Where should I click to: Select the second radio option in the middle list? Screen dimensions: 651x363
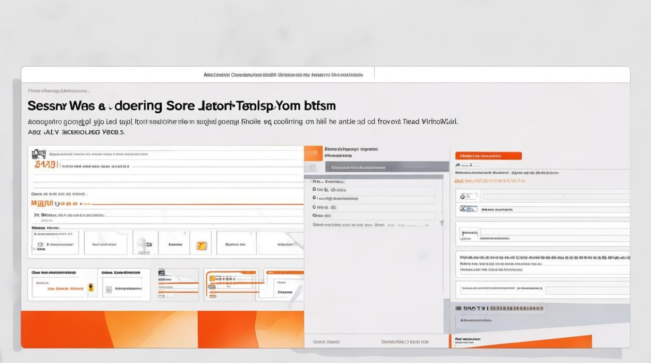[314, 198]
